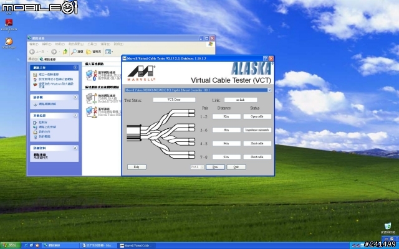
Task: Close the Network Connections window
Action: pos(212,39)
